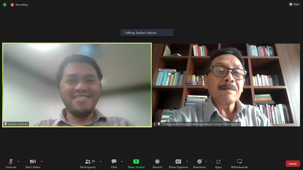
Task: Open the Chat panel
Action: click(114, 163)
